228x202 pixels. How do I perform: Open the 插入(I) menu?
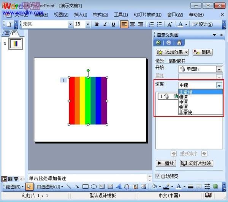click(x=81, y=15)
